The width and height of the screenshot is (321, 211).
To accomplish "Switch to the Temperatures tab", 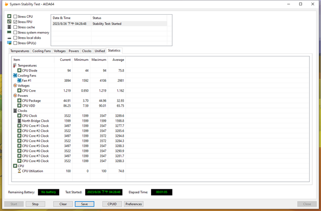I will coord(20,51).
